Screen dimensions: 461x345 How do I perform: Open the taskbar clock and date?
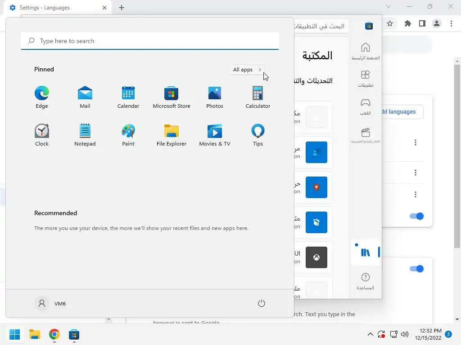pos(428,334)
